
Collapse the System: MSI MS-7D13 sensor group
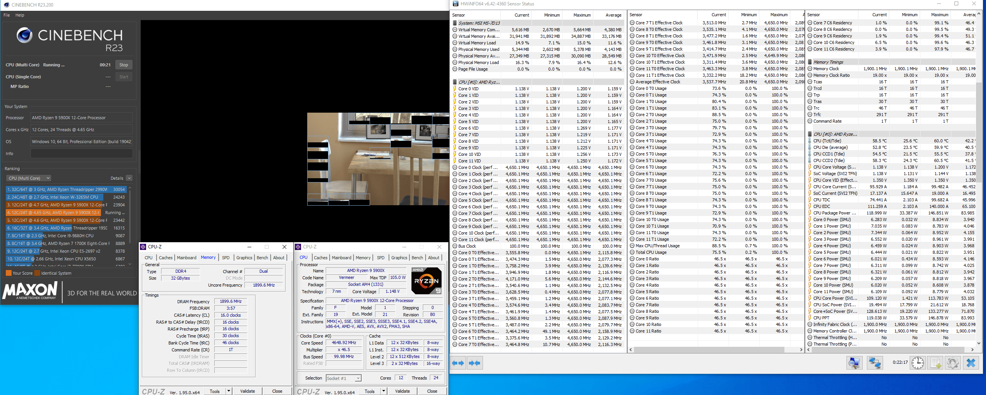tap(455, 23)
